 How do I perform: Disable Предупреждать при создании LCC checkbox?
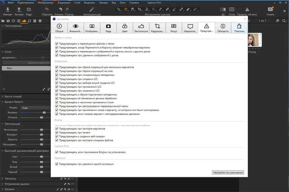pyautogui.click(x=57, y=79)
